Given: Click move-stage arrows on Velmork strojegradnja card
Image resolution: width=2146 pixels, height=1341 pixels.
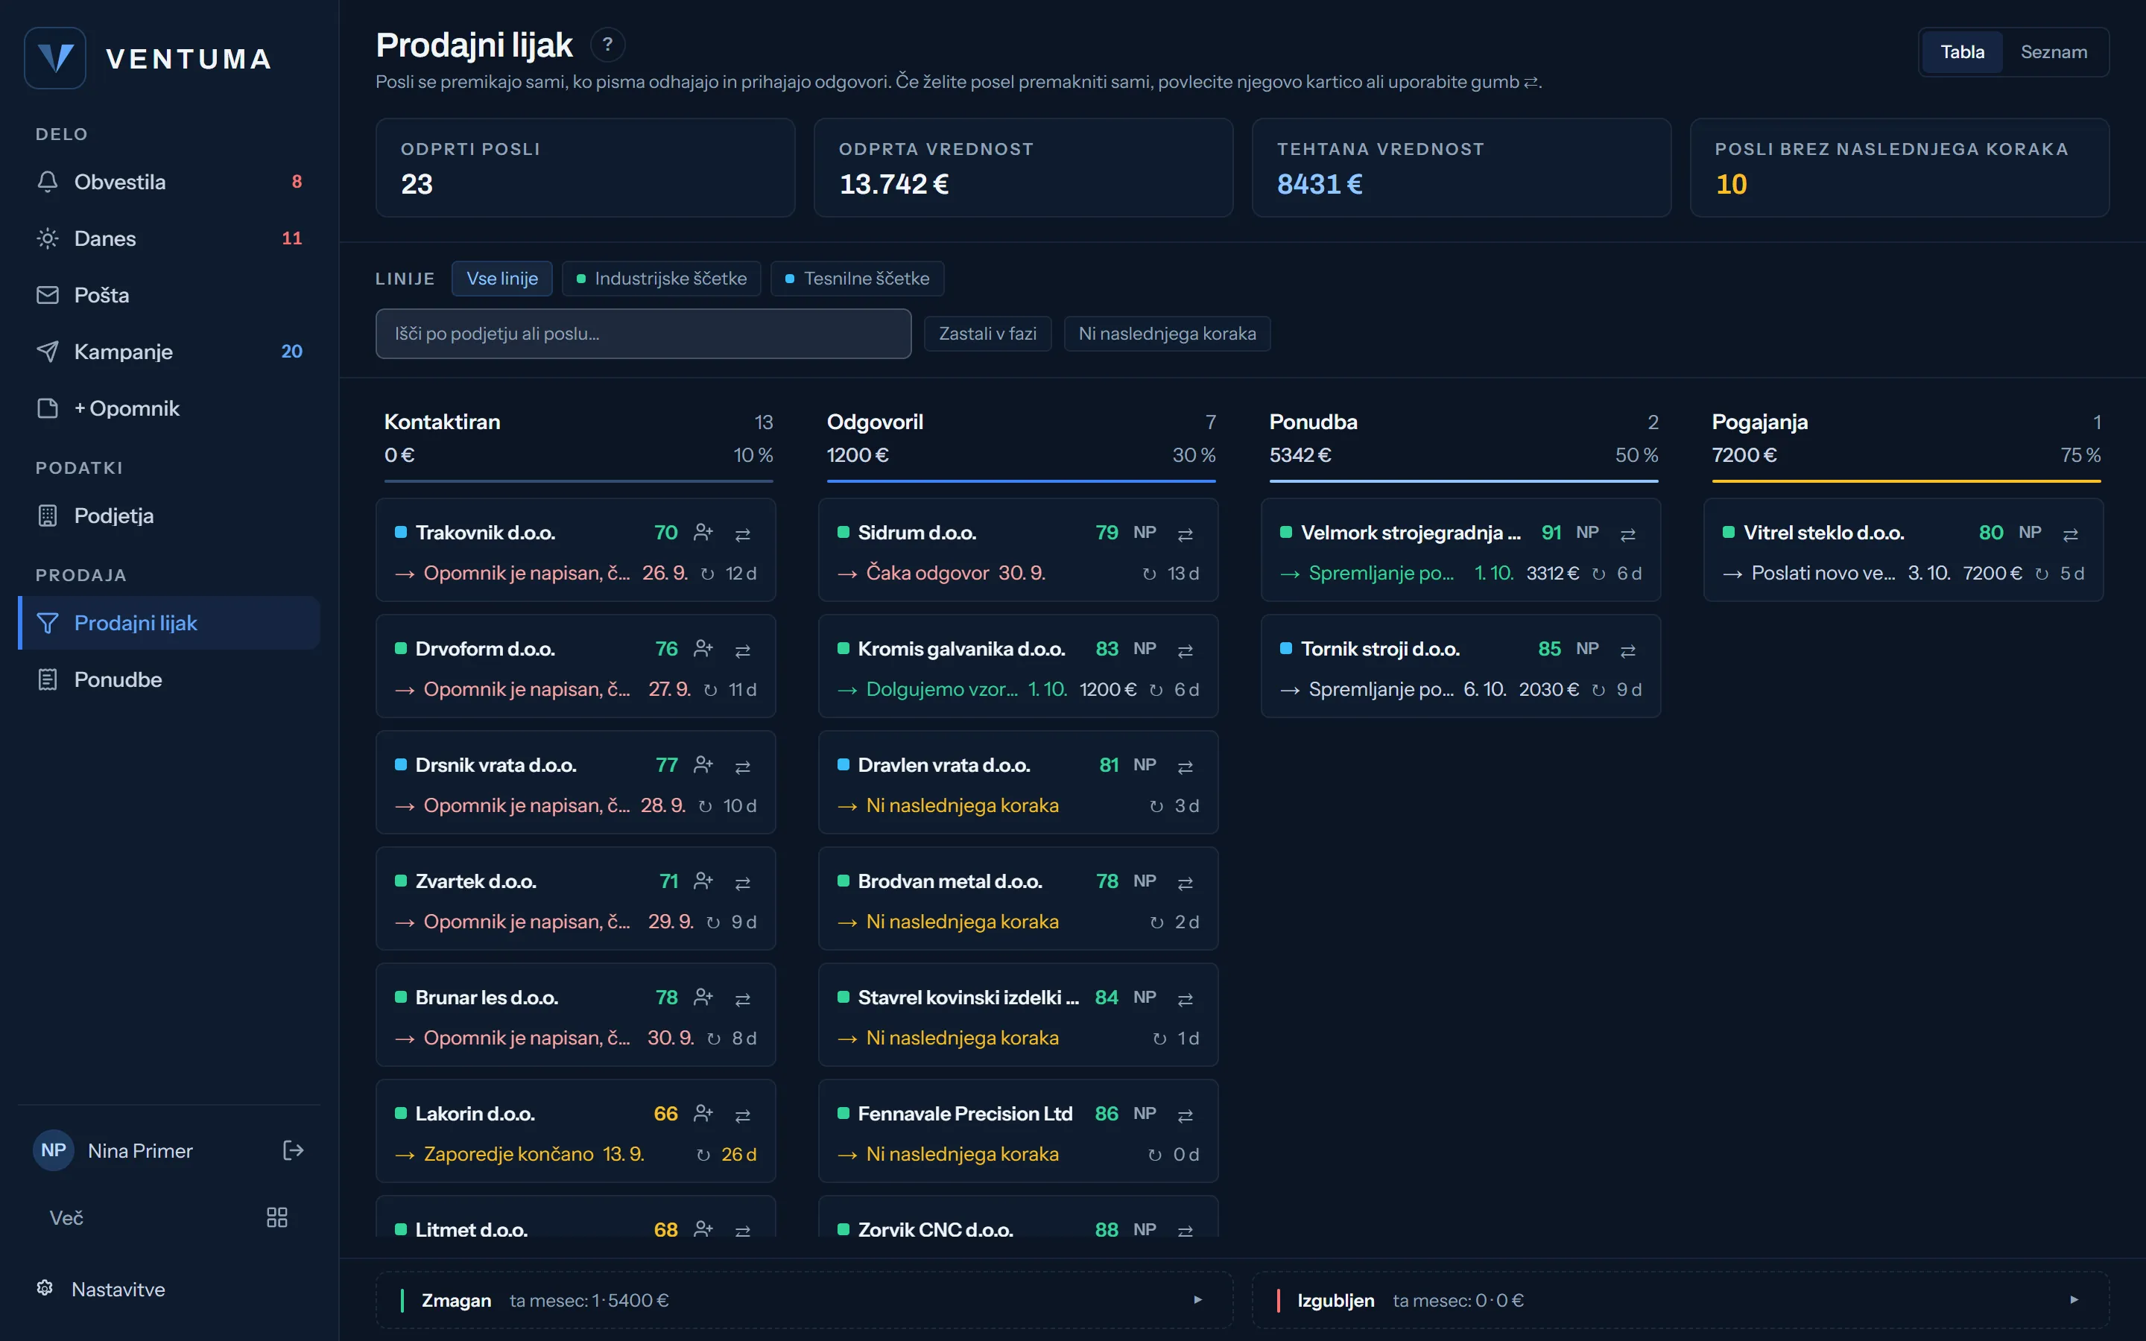Looking at the screenshot, I should click(x=1628, y=534).
